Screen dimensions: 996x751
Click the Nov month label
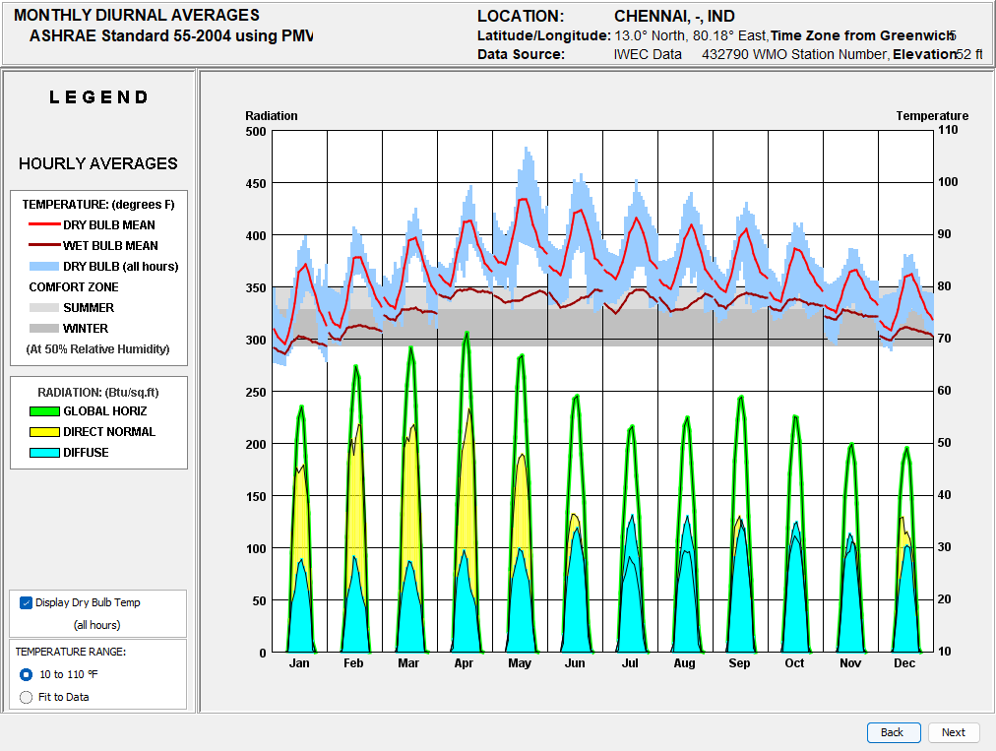click(x=850, y=663)
